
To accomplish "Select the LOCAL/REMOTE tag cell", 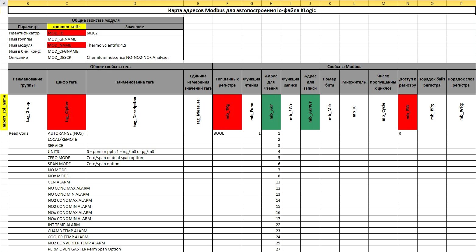I will [67, 140].
